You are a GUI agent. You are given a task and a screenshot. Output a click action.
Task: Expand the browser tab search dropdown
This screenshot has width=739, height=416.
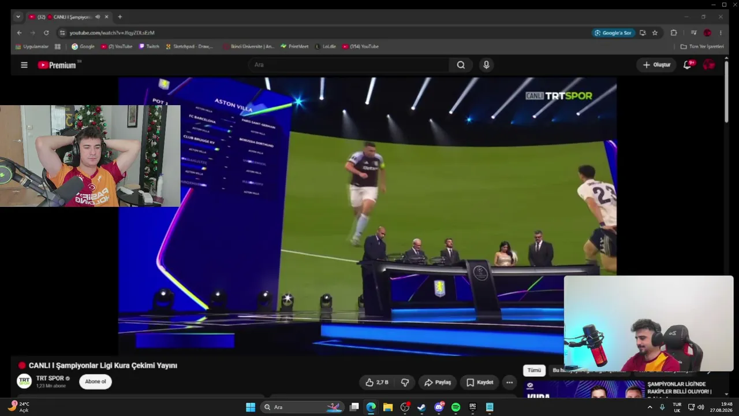18,17
